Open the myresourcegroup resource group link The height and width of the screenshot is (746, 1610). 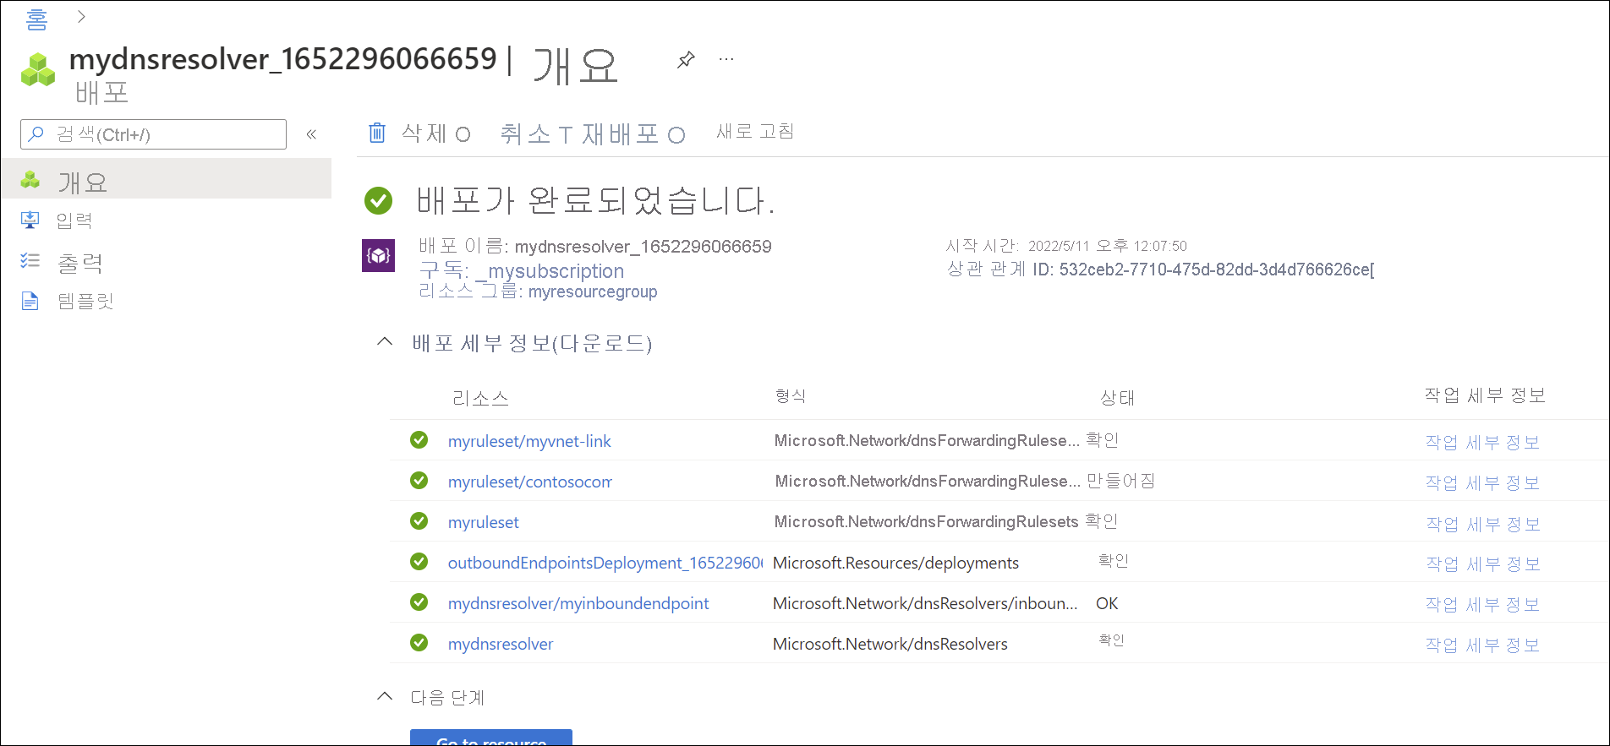click(593, 291)
